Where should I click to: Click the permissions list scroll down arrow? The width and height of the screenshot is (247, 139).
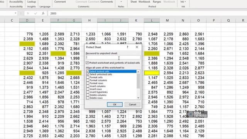(x=138, y=98)
